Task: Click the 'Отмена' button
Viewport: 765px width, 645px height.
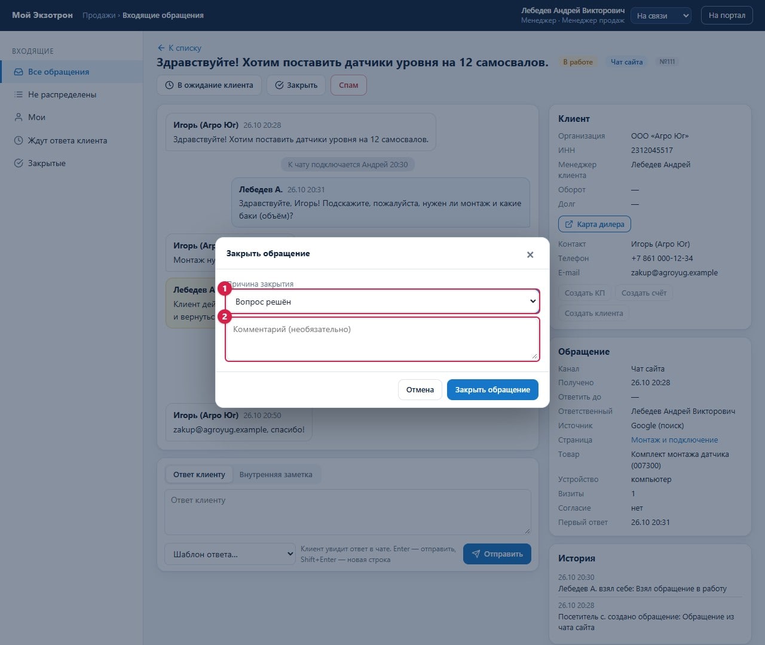Action: 420,389
